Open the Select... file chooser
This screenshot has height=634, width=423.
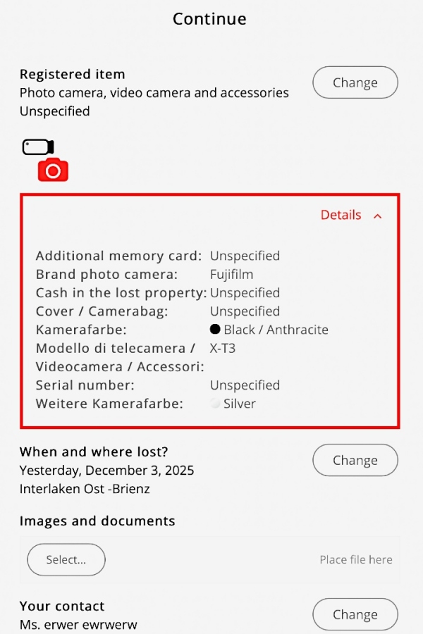coord(66,559)
